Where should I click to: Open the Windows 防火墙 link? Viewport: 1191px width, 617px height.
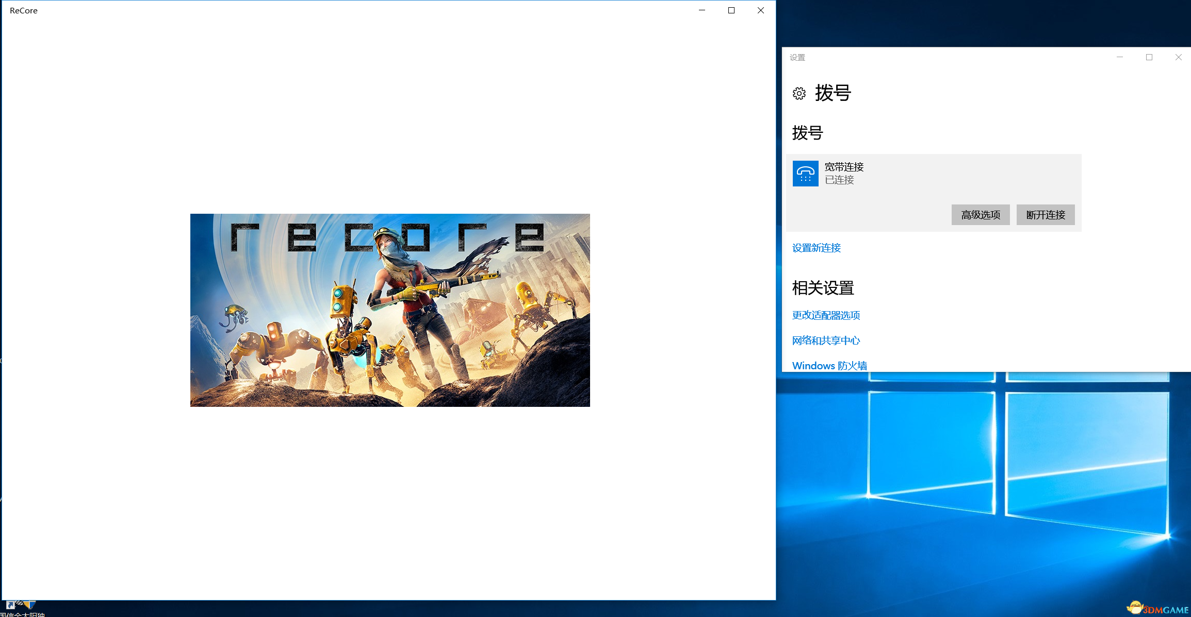(x=829, y=366)
